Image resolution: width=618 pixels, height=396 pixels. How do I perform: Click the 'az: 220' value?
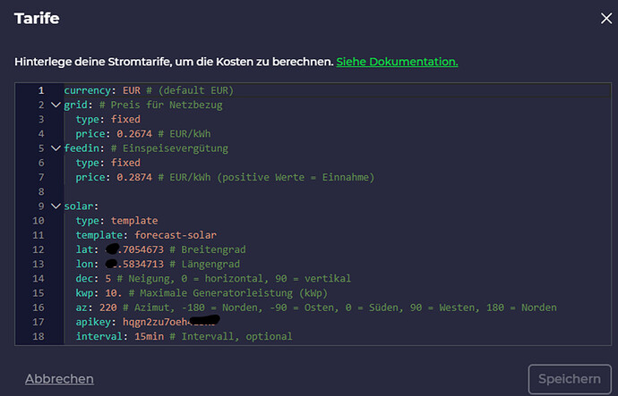click(x=108, y=308)
